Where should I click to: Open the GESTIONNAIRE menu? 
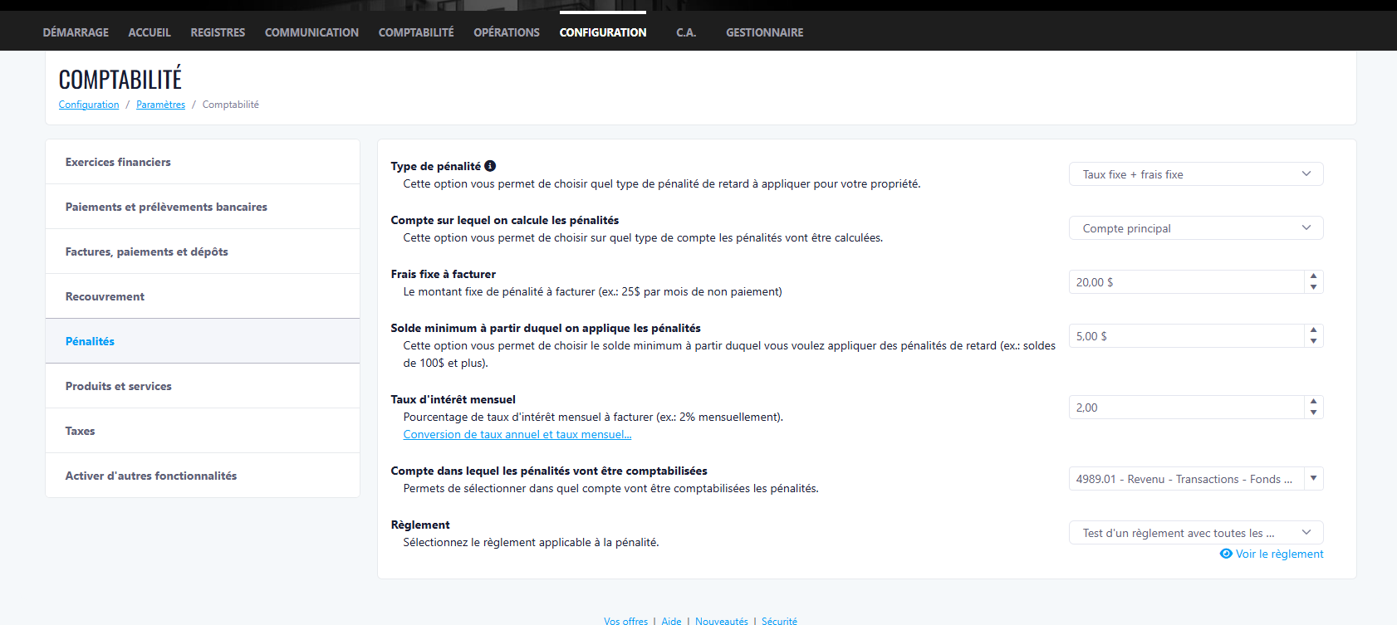point(765,32)
